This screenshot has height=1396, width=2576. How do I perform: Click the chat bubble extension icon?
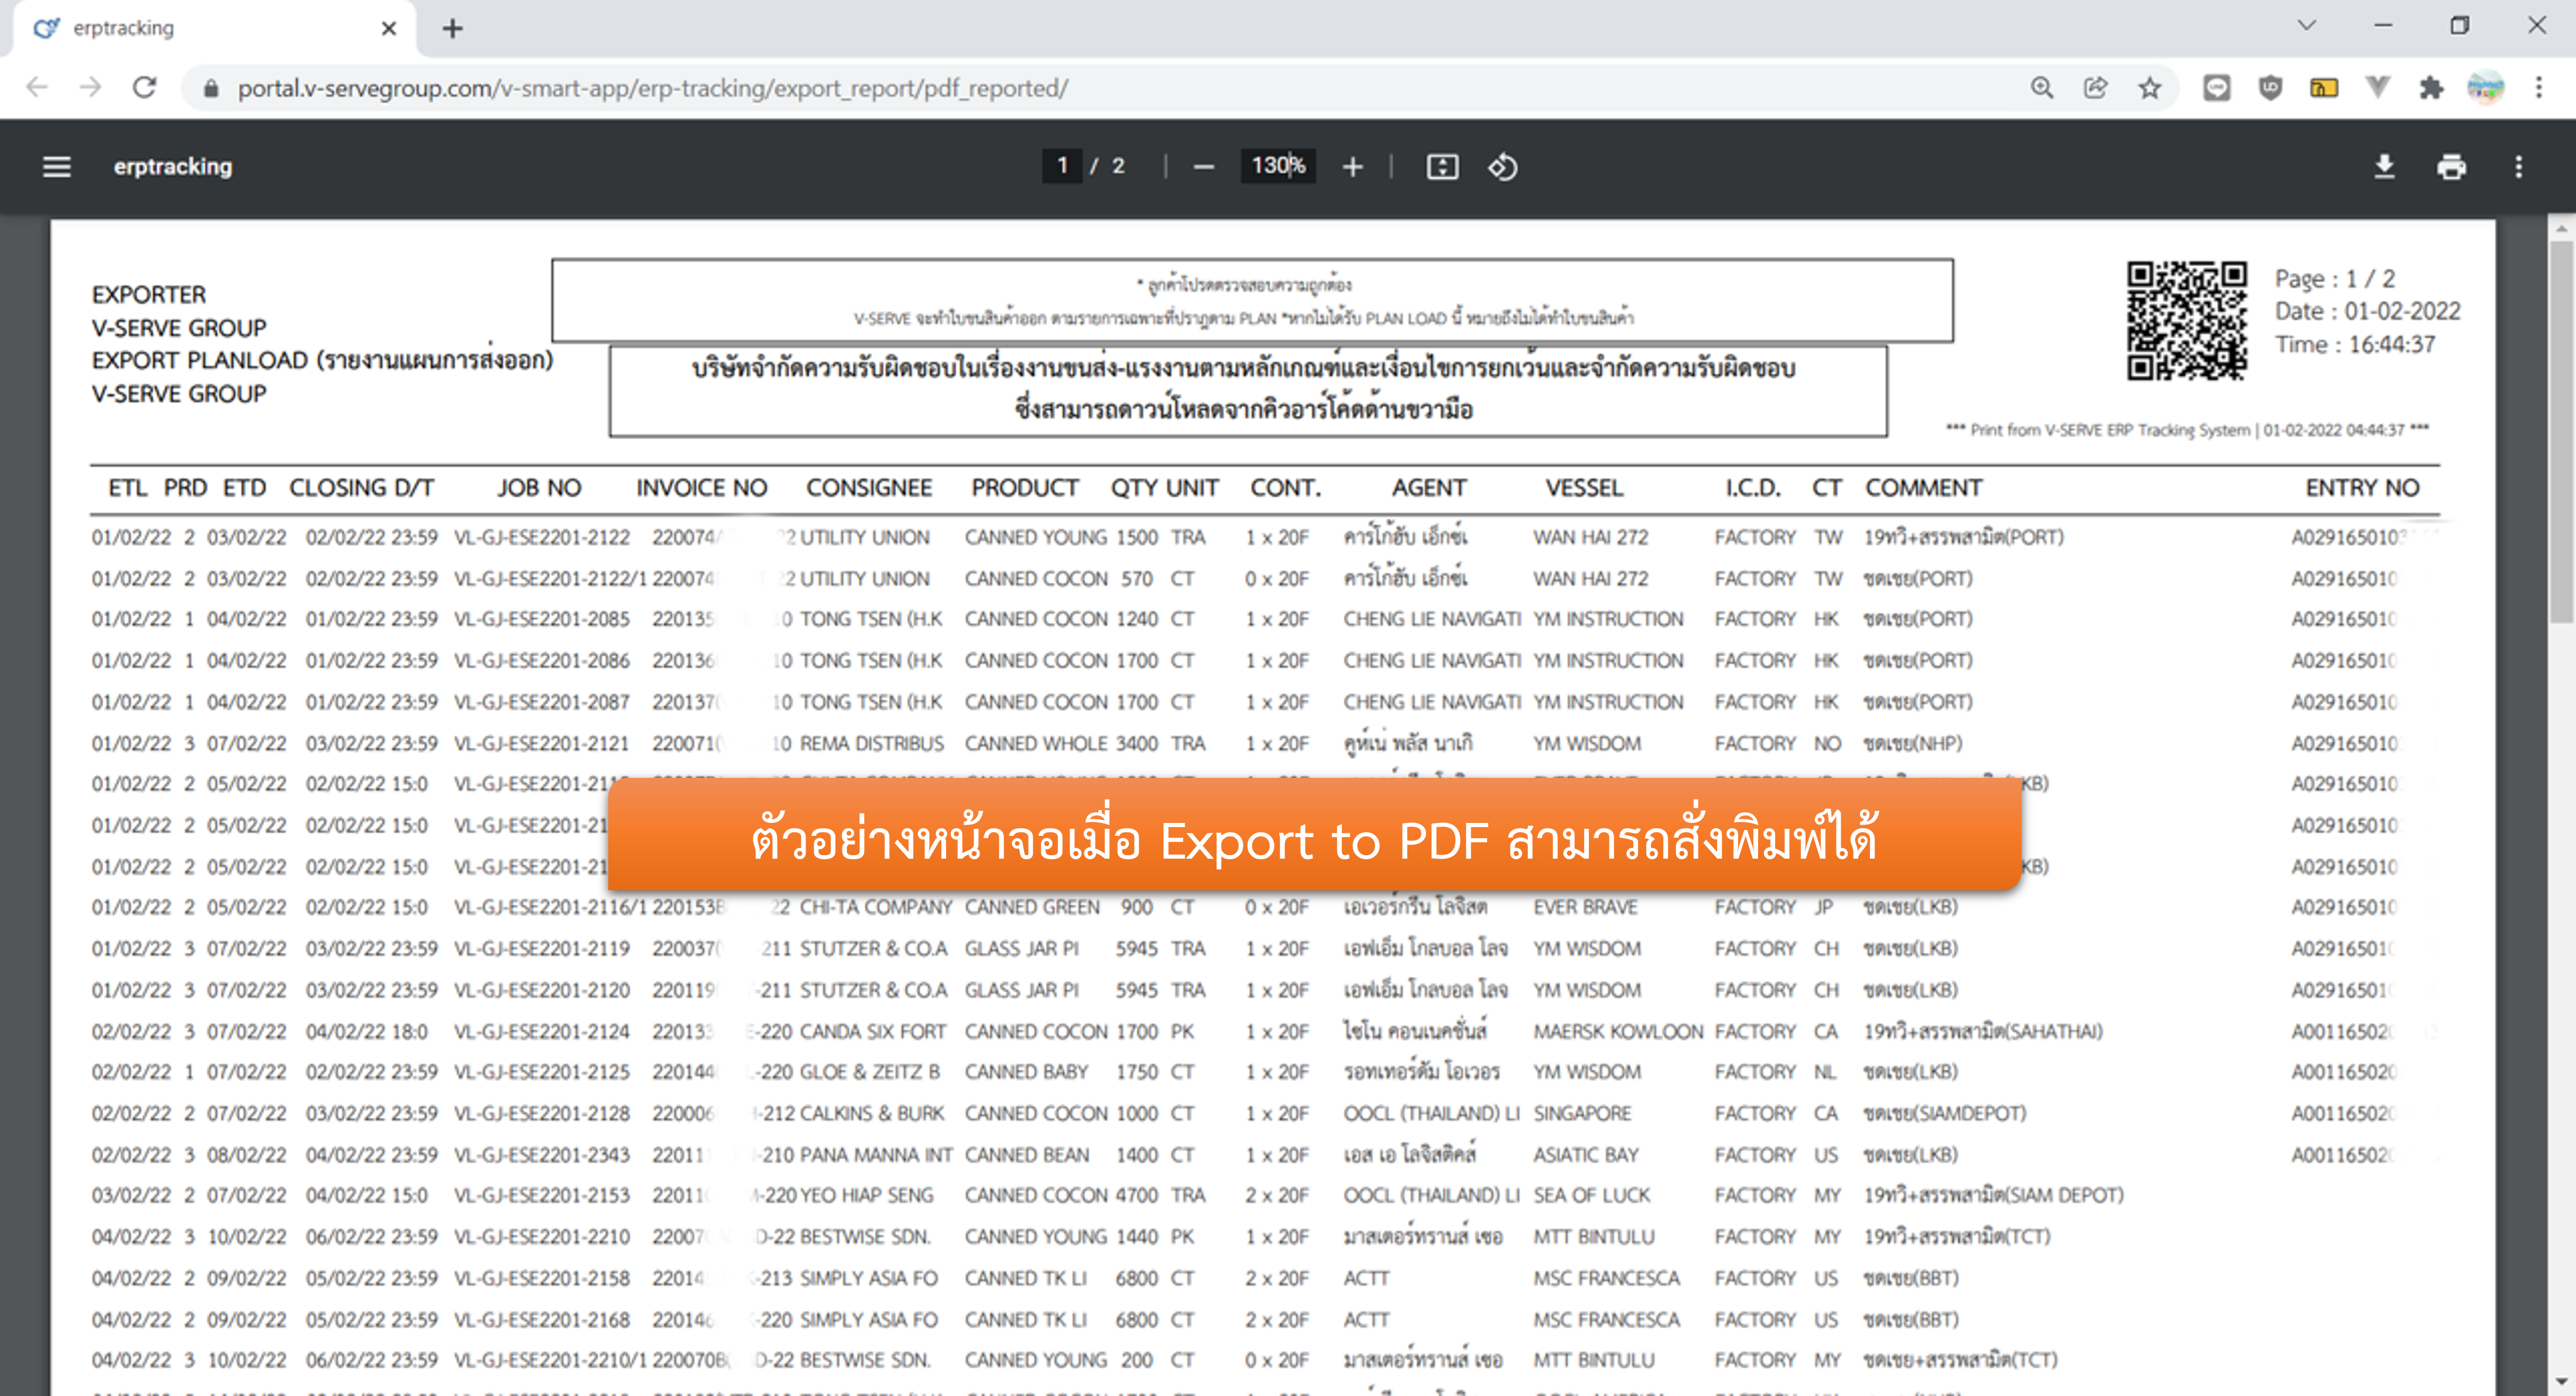click(x=2216, y=88)
